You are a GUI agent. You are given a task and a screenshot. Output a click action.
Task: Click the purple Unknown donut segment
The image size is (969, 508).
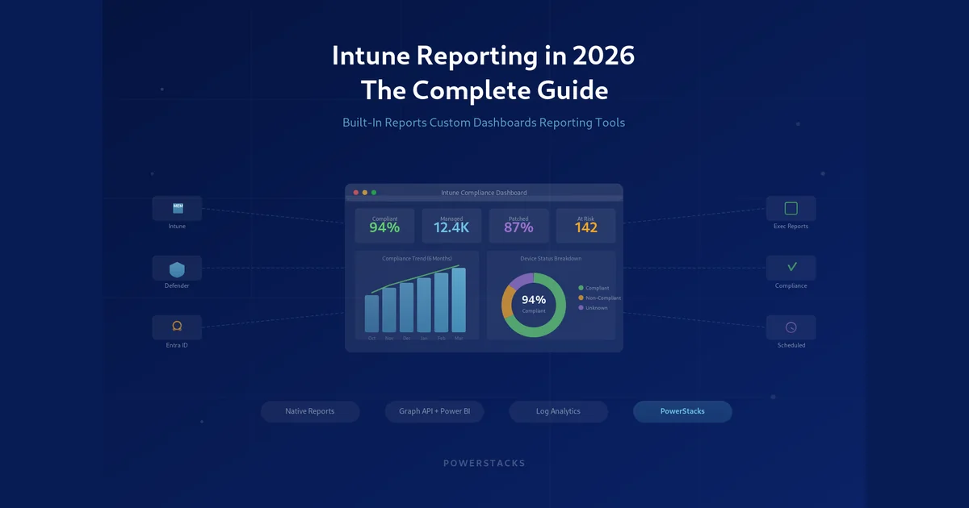[x=521, y=281]
